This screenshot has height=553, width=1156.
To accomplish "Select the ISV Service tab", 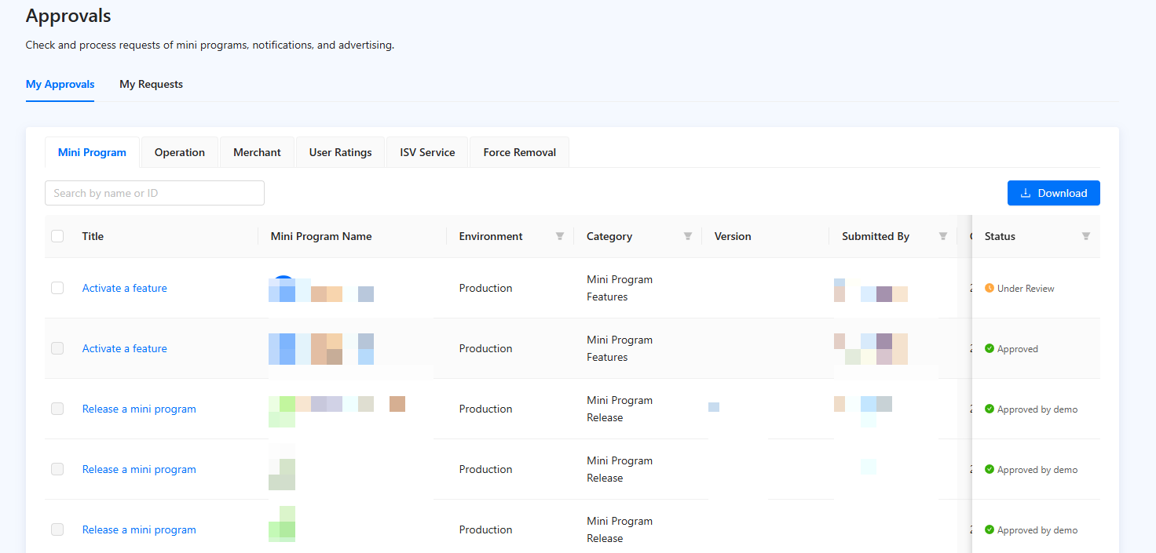I will click(427, 152).
